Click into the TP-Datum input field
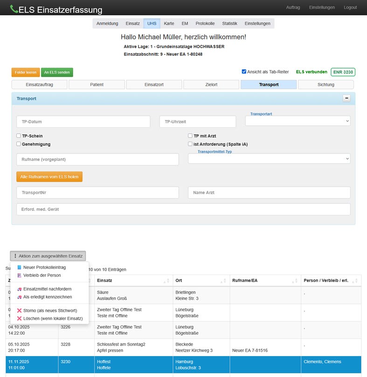The image size is (367, 377). [83, 122]
